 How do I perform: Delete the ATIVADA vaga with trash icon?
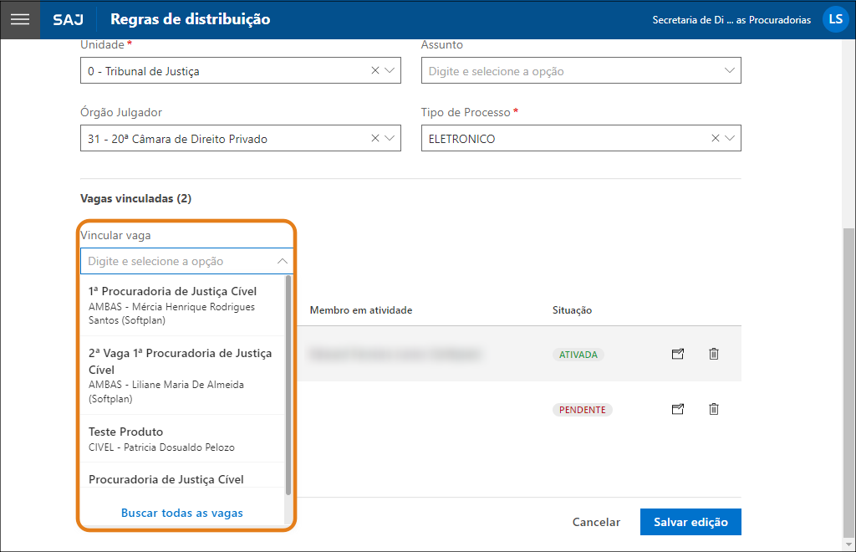713,354
